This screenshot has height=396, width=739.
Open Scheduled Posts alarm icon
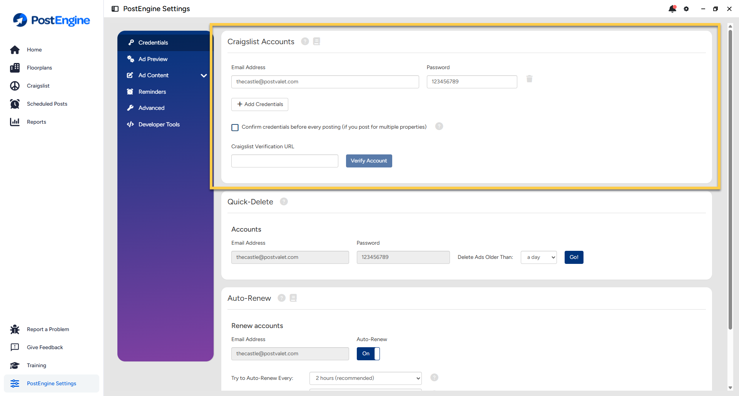click(x=15, y=104)
